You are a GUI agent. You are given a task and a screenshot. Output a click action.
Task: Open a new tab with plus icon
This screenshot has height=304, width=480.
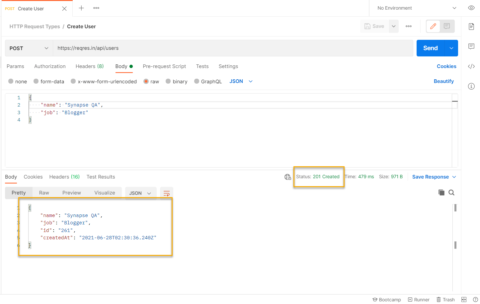[81, 8]
